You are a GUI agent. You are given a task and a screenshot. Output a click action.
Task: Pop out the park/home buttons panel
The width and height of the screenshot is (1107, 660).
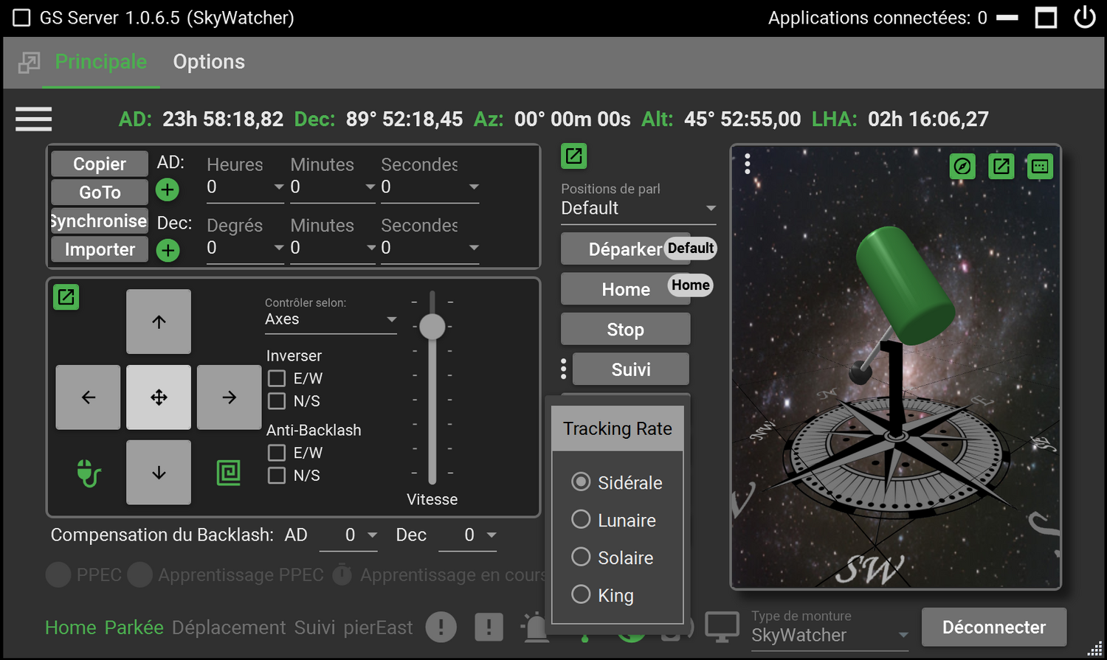point(574,156)
